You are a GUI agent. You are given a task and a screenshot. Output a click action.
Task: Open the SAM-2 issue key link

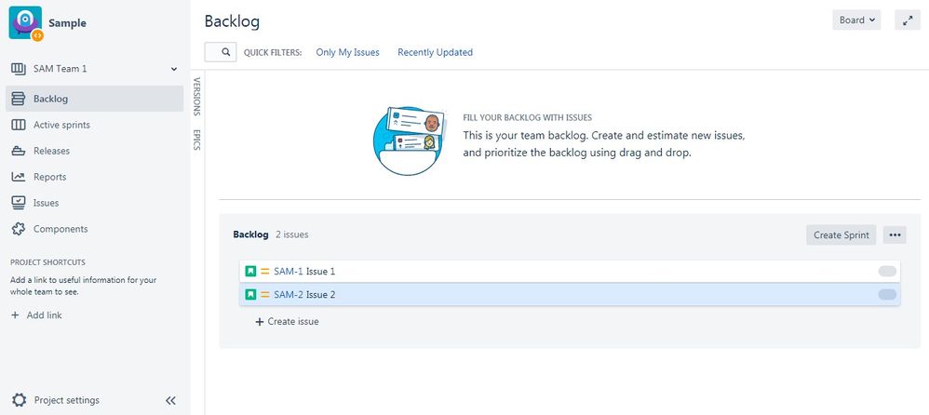click(x=288, y=294)
